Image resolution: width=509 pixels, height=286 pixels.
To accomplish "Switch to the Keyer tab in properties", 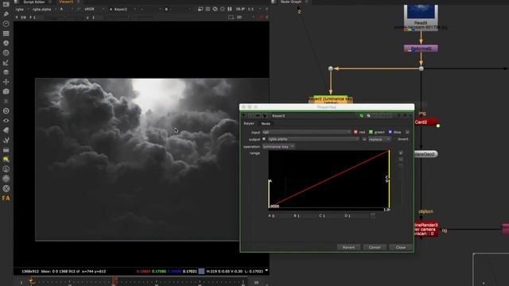I will (x=249, y=124).
